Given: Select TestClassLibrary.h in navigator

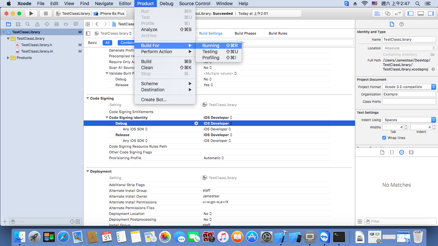Looking at the screenshot, I should [x=37, y=45].
